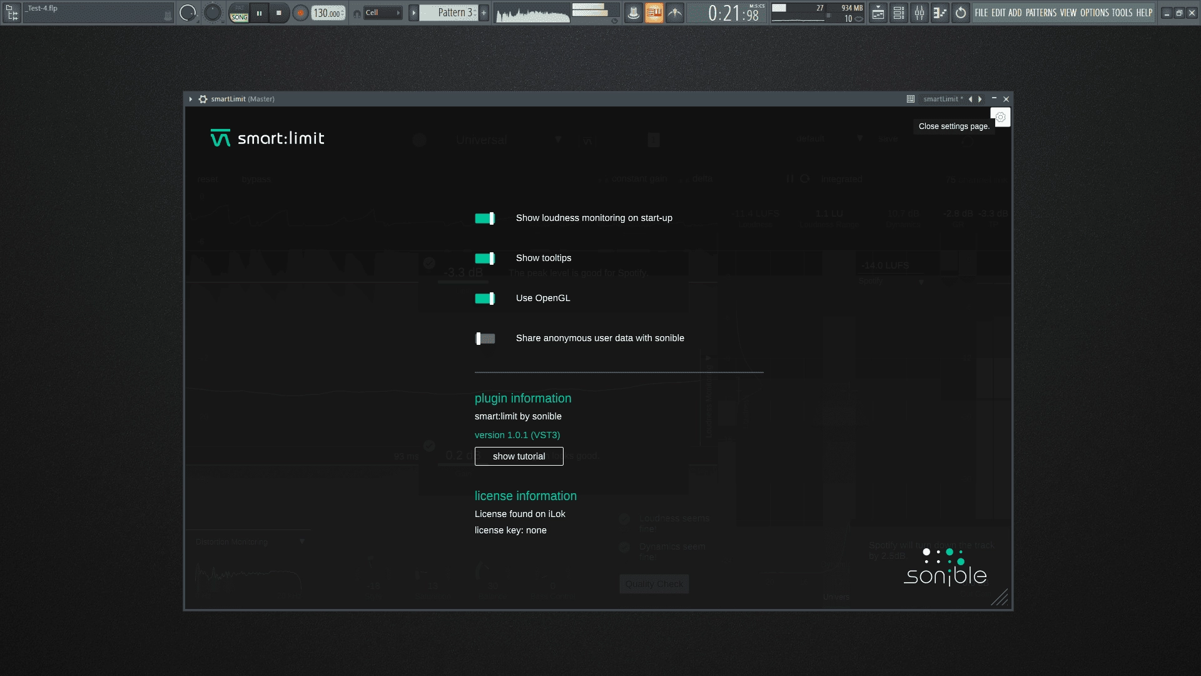Click the plugin window resize corner handle
1201x676 pixels.
[x=1000, y=597]
